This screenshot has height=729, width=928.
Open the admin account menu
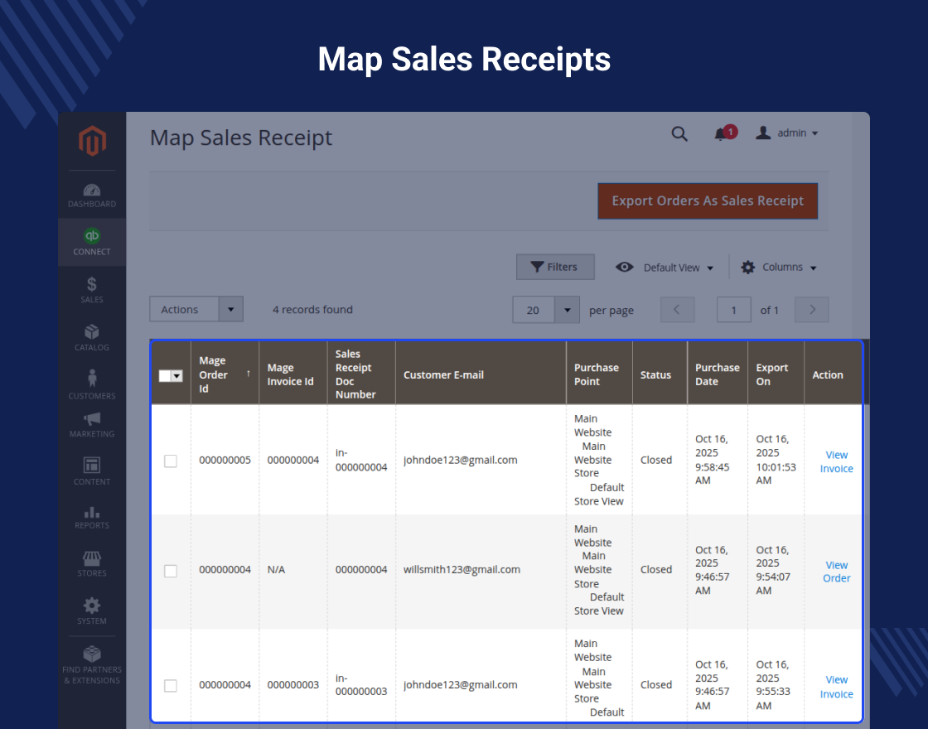click(787, 133)
